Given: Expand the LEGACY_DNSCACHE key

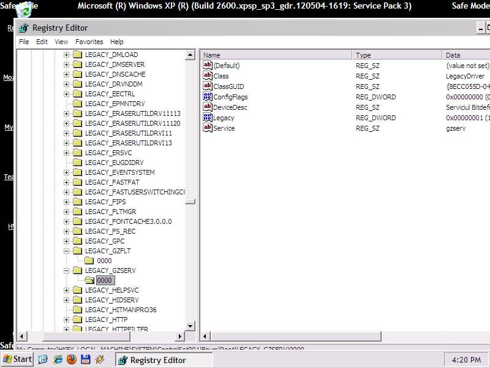Looking at the screenshot, I should 66,74.
